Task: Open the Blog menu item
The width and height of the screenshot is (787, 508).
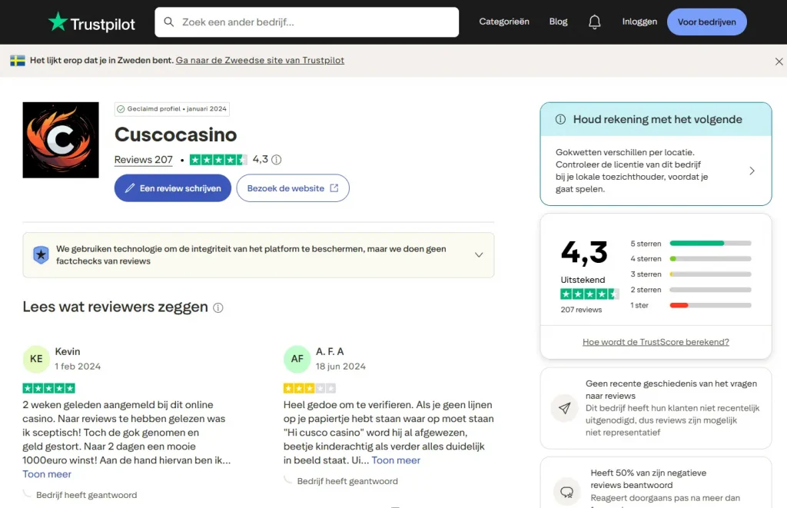Action: [558, 22]
